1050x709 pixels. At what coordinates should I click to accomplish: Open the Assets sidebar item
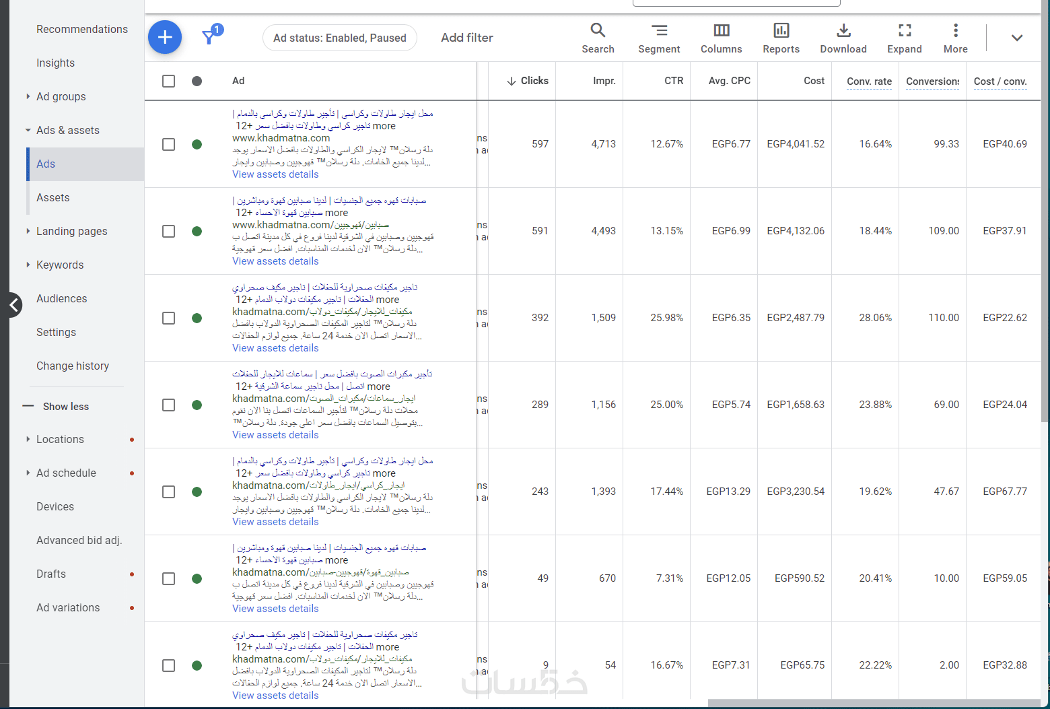point(53,197)
